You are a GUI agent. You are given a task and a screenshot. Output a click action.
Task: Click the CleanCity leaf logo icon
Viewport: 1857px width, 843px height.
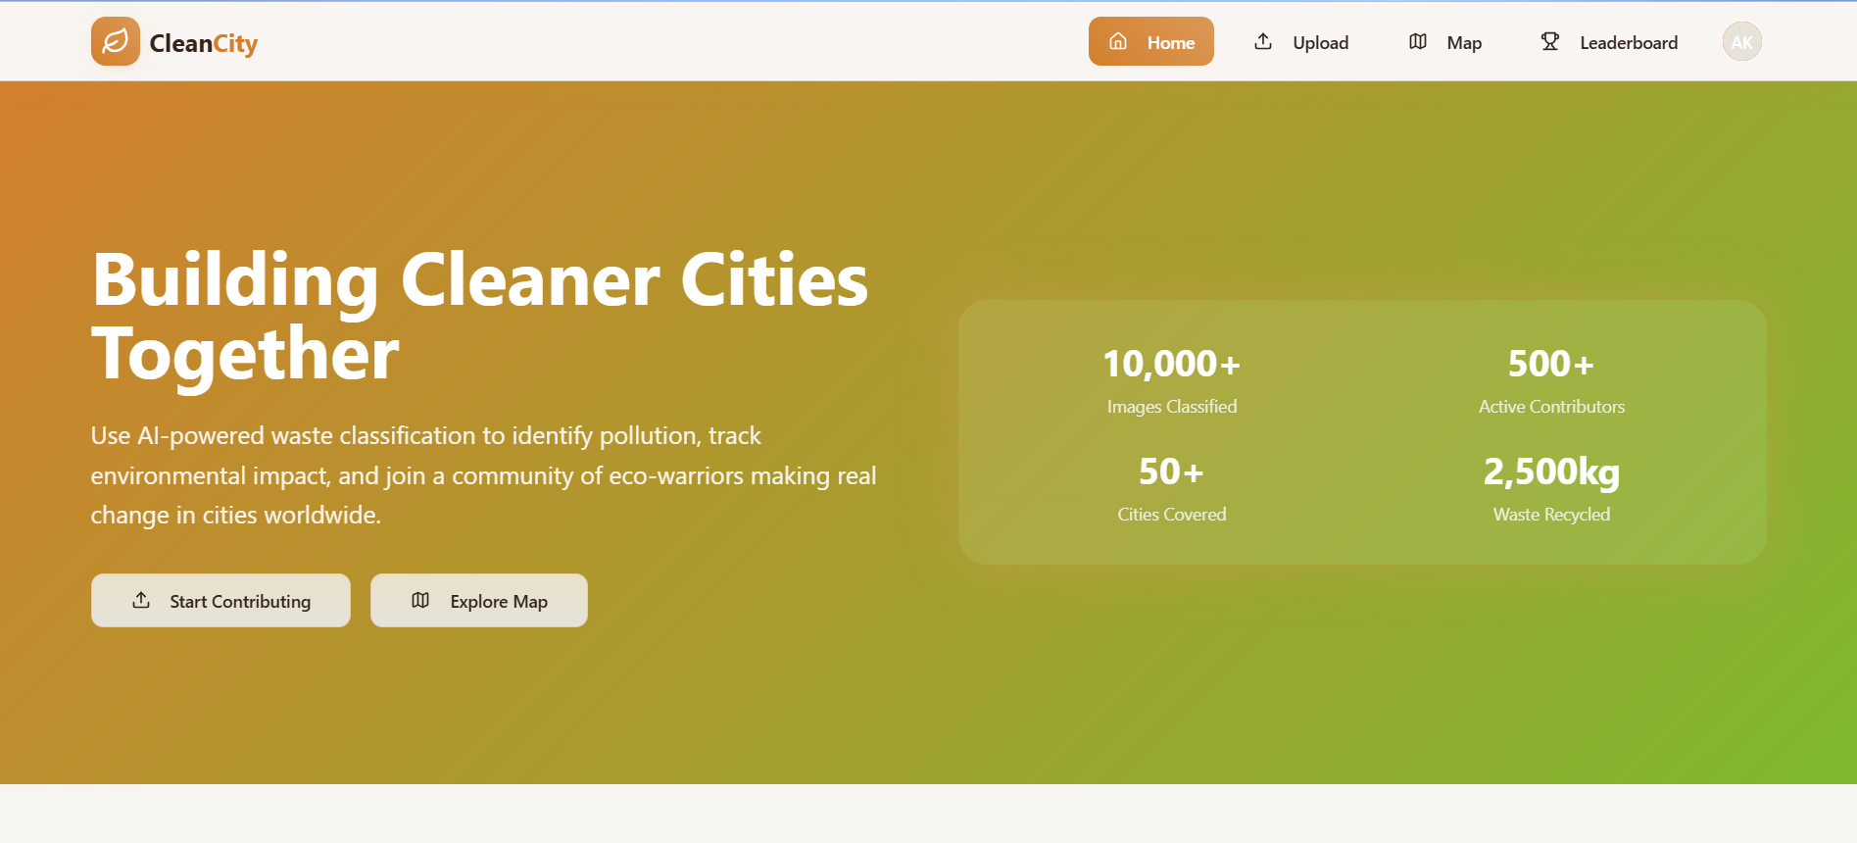click(x=116, y=41)
